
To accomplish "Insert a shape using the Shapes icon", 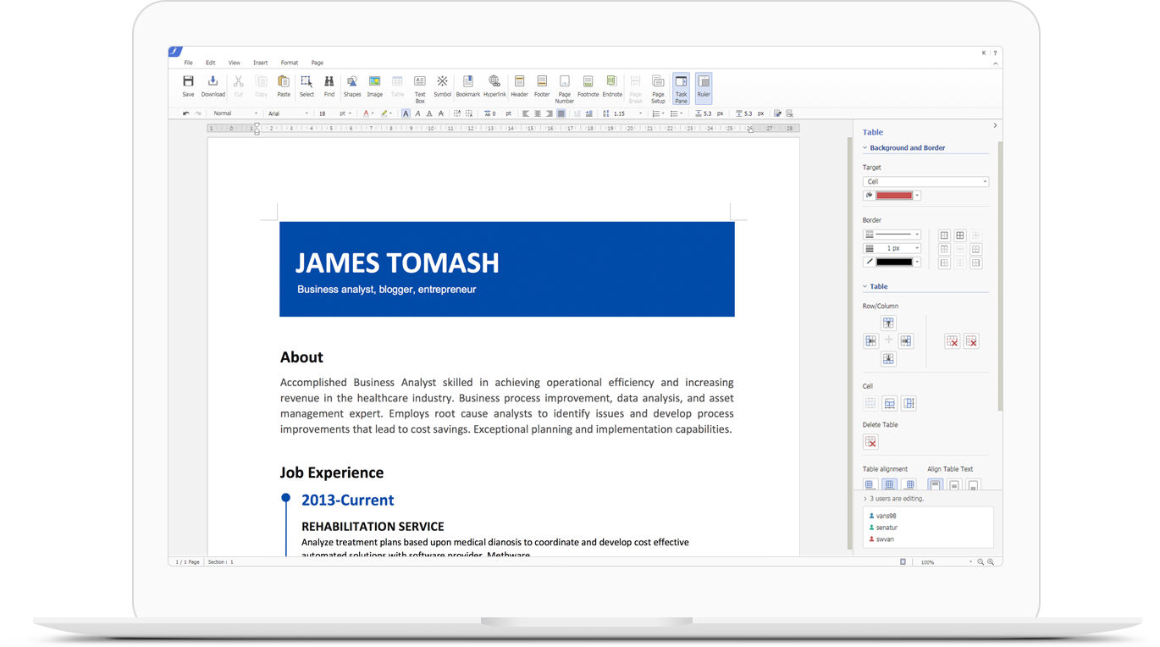I will point(351,86).
